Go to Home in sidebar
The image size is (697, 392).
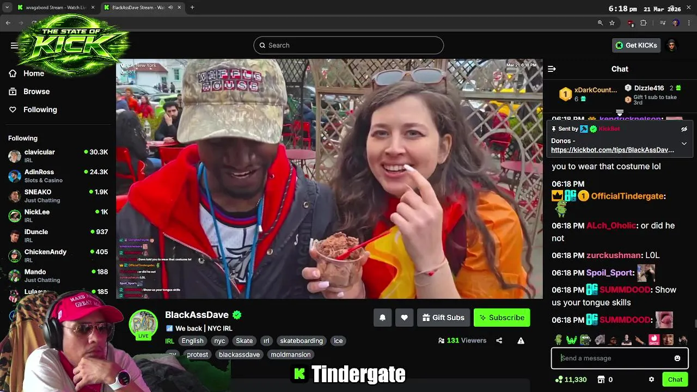click(x=27, y=73)
